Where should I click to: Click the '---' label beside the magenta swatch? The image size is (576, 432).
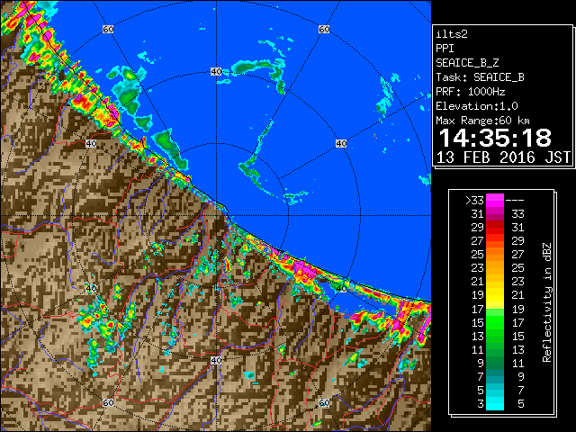[515, 201]
